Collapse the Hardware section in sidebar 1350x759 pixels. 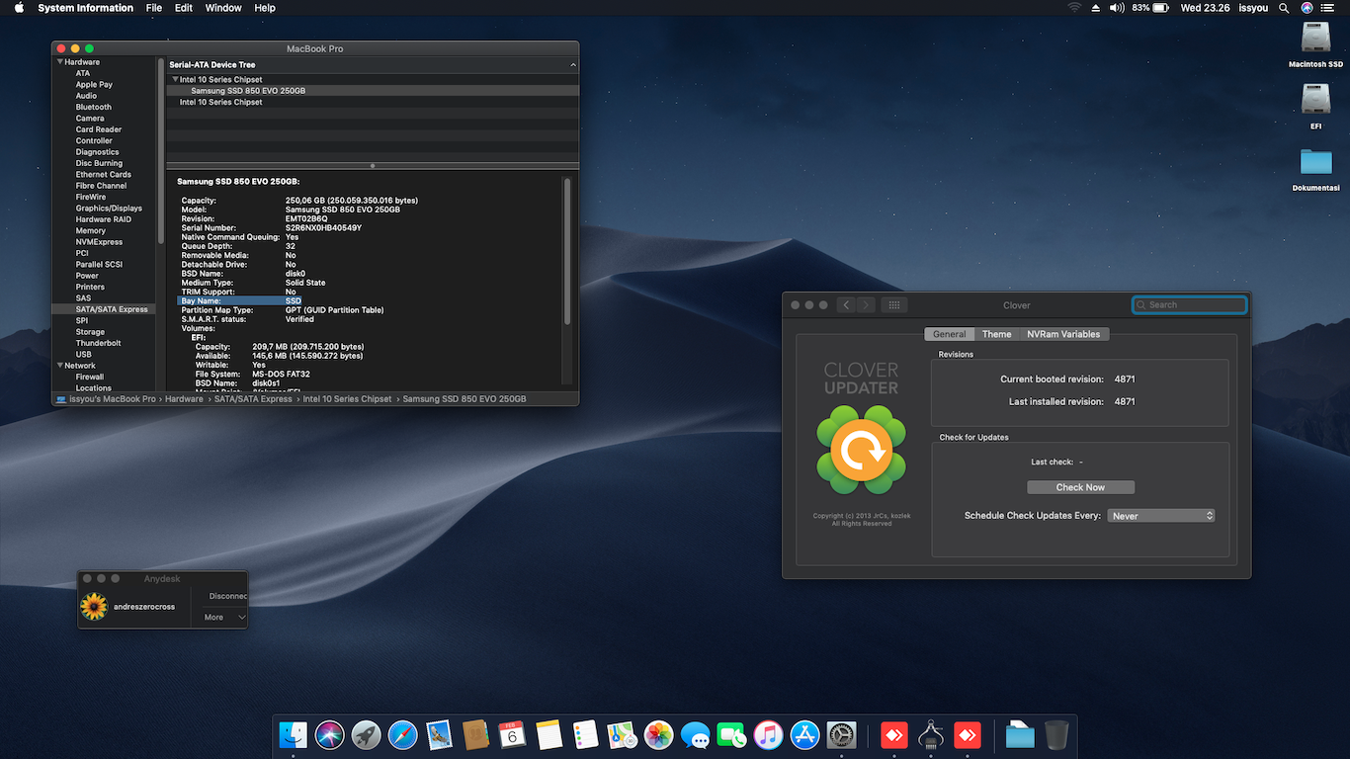click(60, 62)
